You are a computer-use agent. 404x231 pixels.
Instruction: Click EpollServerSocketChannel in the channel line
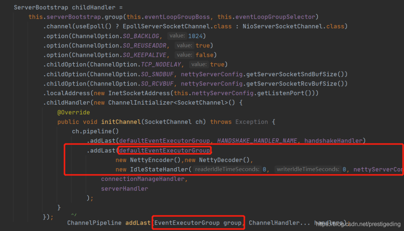pyautogui.click(x=166, y=27)
